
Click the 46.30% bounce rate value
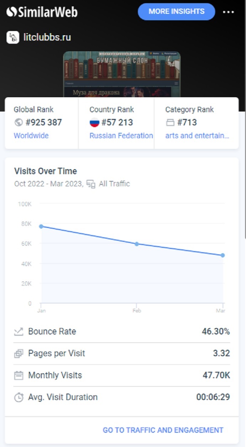pos(216,332)
